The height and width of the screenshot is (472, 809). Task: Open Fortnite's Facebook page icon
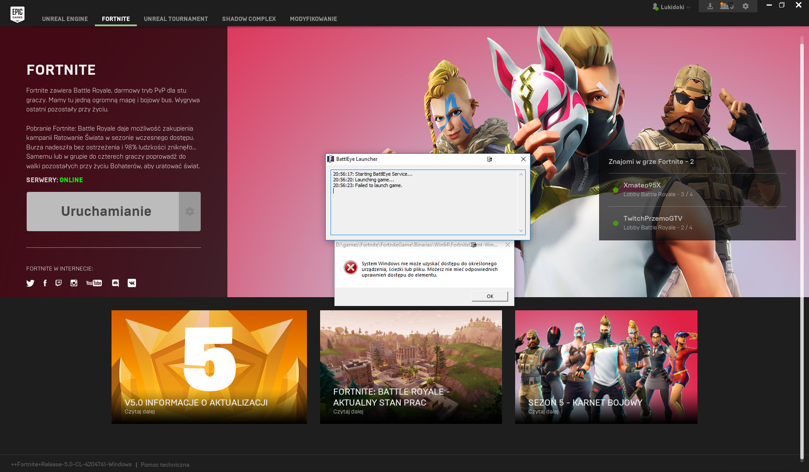(45, 283)
